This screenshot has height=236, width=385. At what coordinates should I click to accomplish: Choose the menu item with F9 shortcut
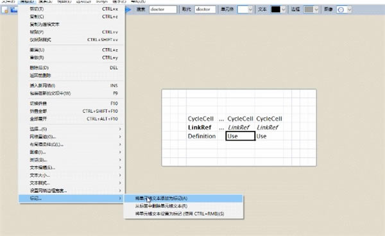[x=72, y=93]
